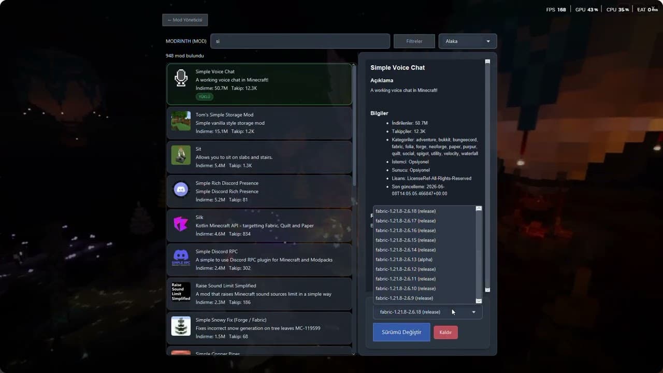Image resolution: width=663 pixels, height=373 pixels.
Task: Click the mod list scrollbar thumb
Action: click(x=354, y=124)
